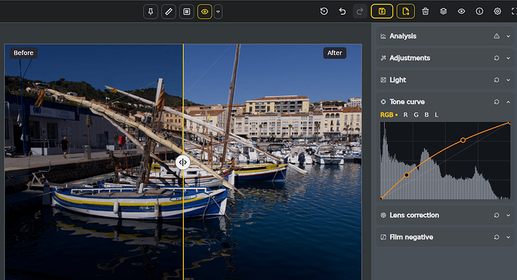Click the tone curve black endpoint

coord(381,198)
